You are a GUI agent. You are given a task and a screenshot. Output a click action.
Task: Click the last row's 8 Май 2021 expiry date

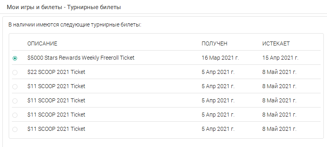click(x=279, y=129)
